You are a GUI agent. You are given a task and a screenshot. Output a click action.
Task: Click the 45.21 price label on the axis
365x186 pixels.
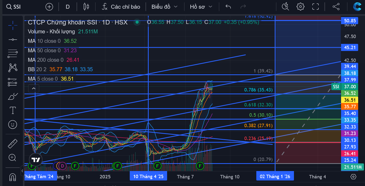(x=349, y=48)
